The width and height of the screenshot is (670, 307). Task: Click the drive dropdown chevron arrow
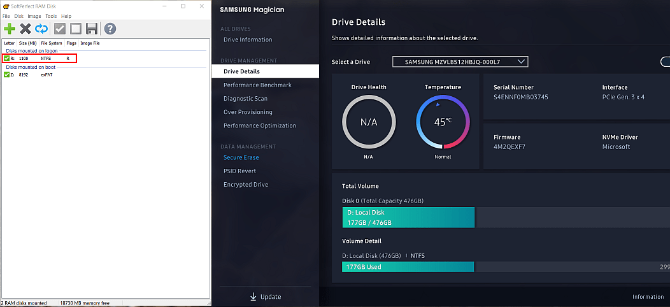coord(520,62)
